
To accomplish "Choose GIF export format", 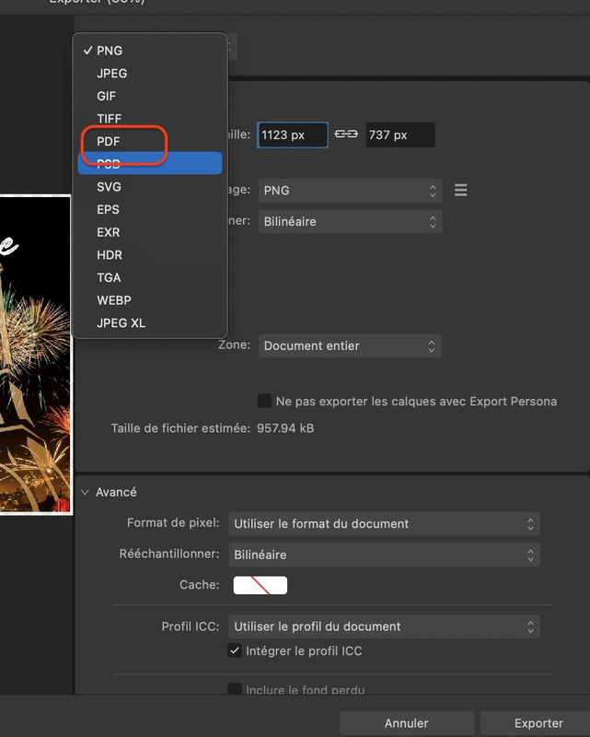I will pyautogui.click(x=150, y=96).
